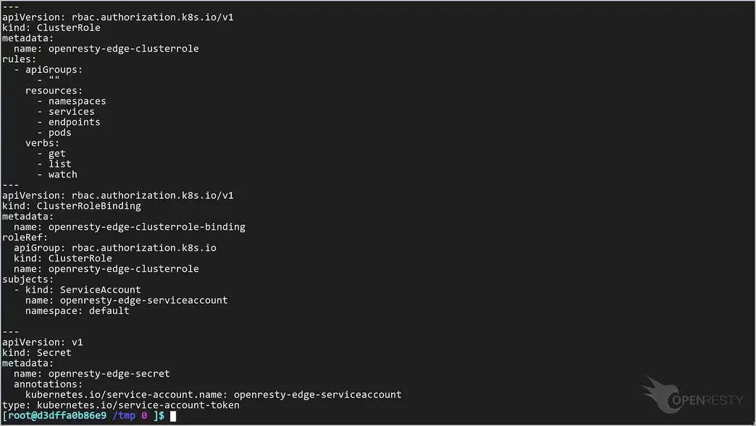Select the "name: openresty-edge-clusterrole-binding" text

point(129,226)
